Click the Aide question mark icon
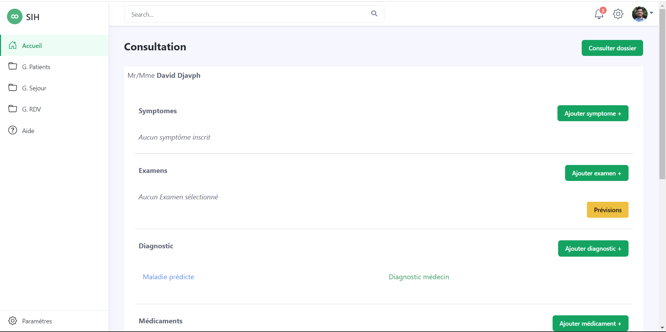666x332 pixels. point(13,130)
